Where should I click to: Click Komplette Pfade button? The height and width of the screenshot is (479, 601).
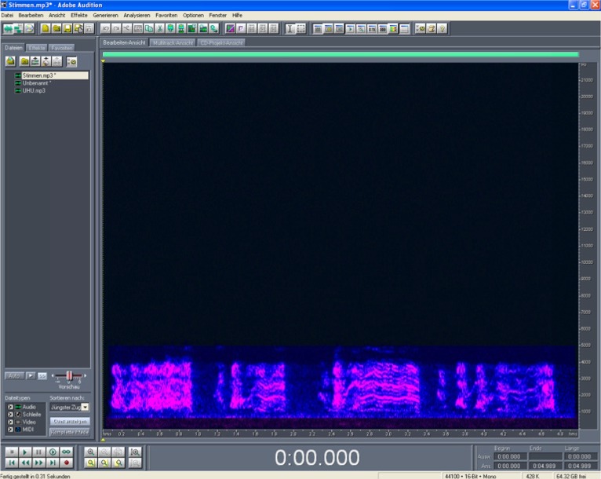(x=69, y=432)
